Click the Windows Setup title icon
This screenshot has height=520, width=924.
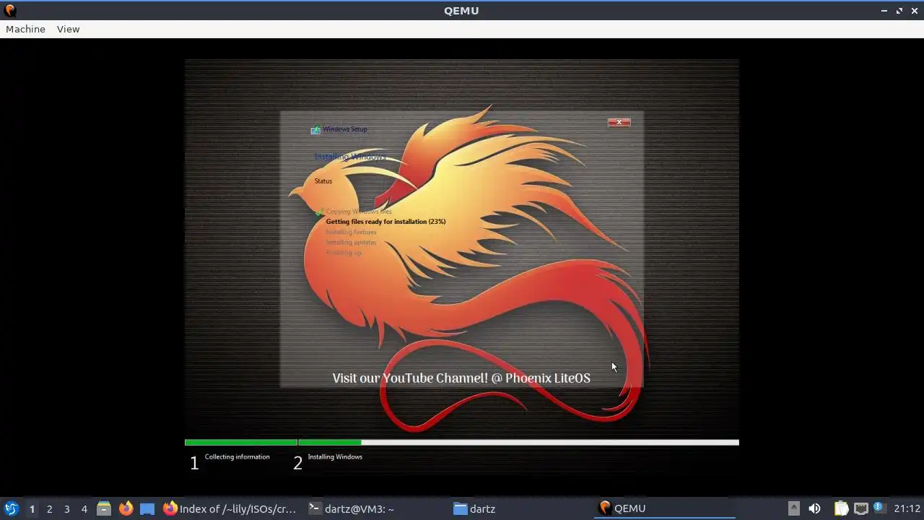point(315,130)
